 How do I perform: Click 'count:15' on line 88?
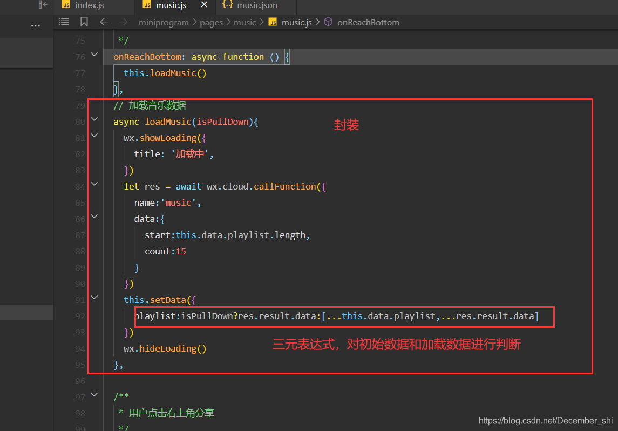pos(165,252)
